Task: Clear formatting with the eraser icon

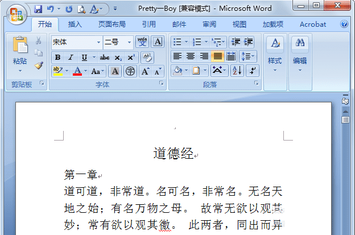Action: coord(147,57)
